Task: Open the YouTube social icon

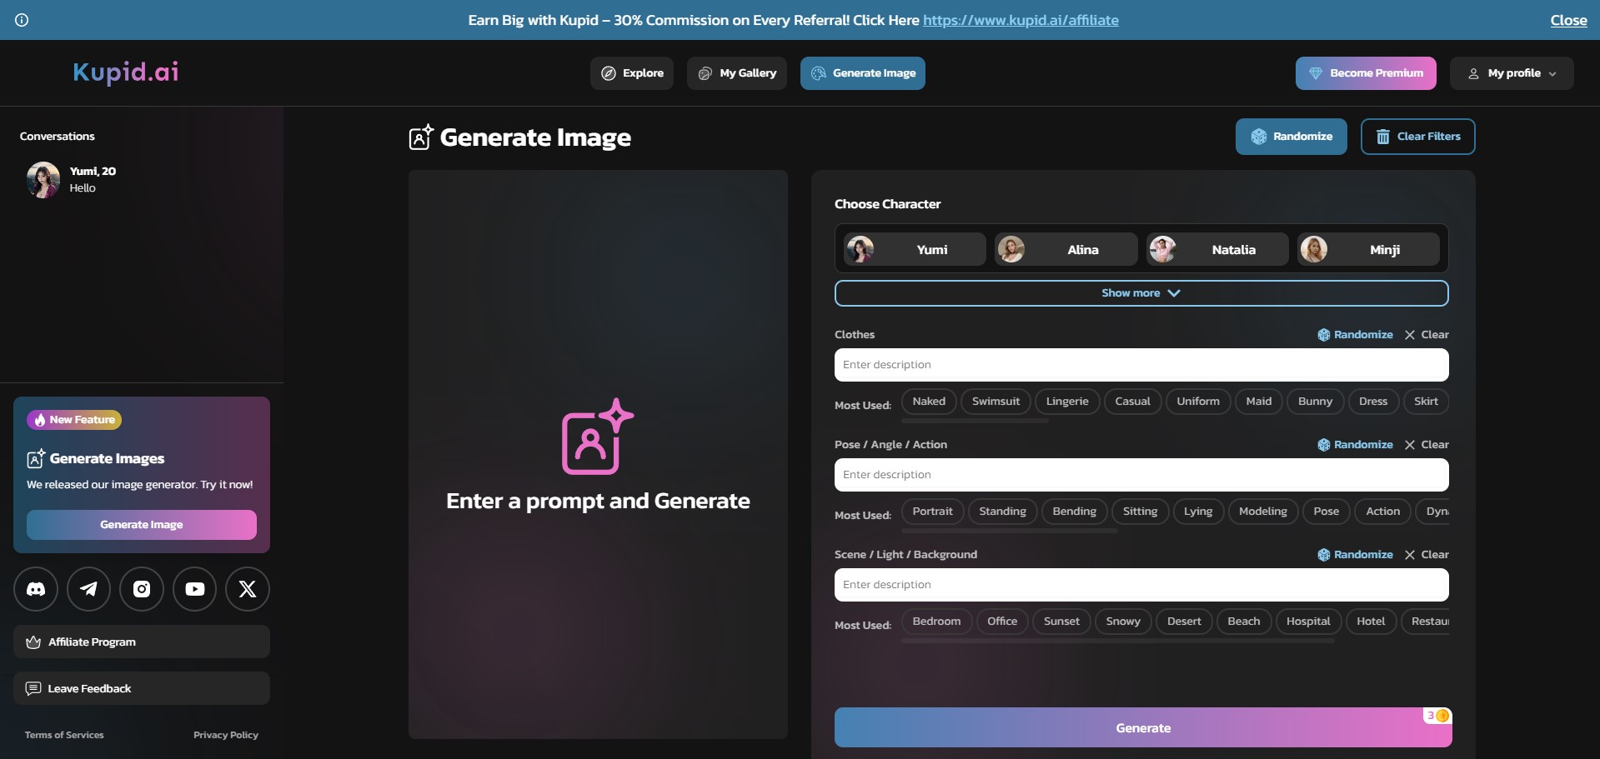Action: pos(195,589)
